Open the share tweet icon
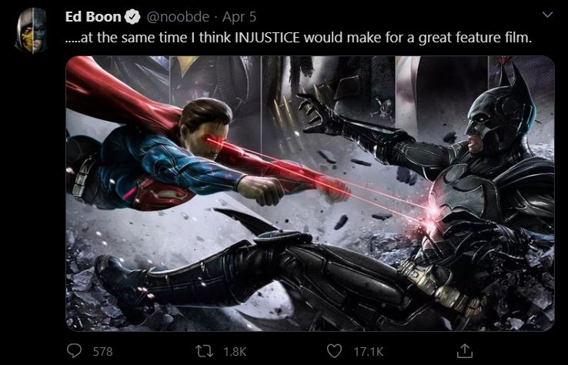Image resolution: width=568 pixels, height=365 pixels. (464, 350)
